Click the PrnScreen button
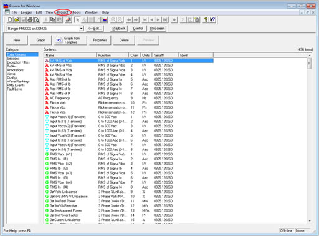This screenshot has width=319, height=236. coord(157,29)
